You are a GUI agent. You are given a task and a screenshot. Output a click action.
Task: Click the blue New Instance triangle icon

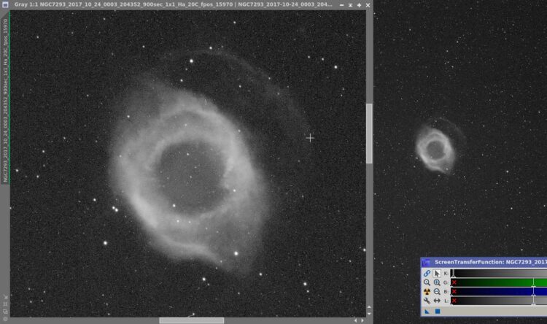point(427,312)
